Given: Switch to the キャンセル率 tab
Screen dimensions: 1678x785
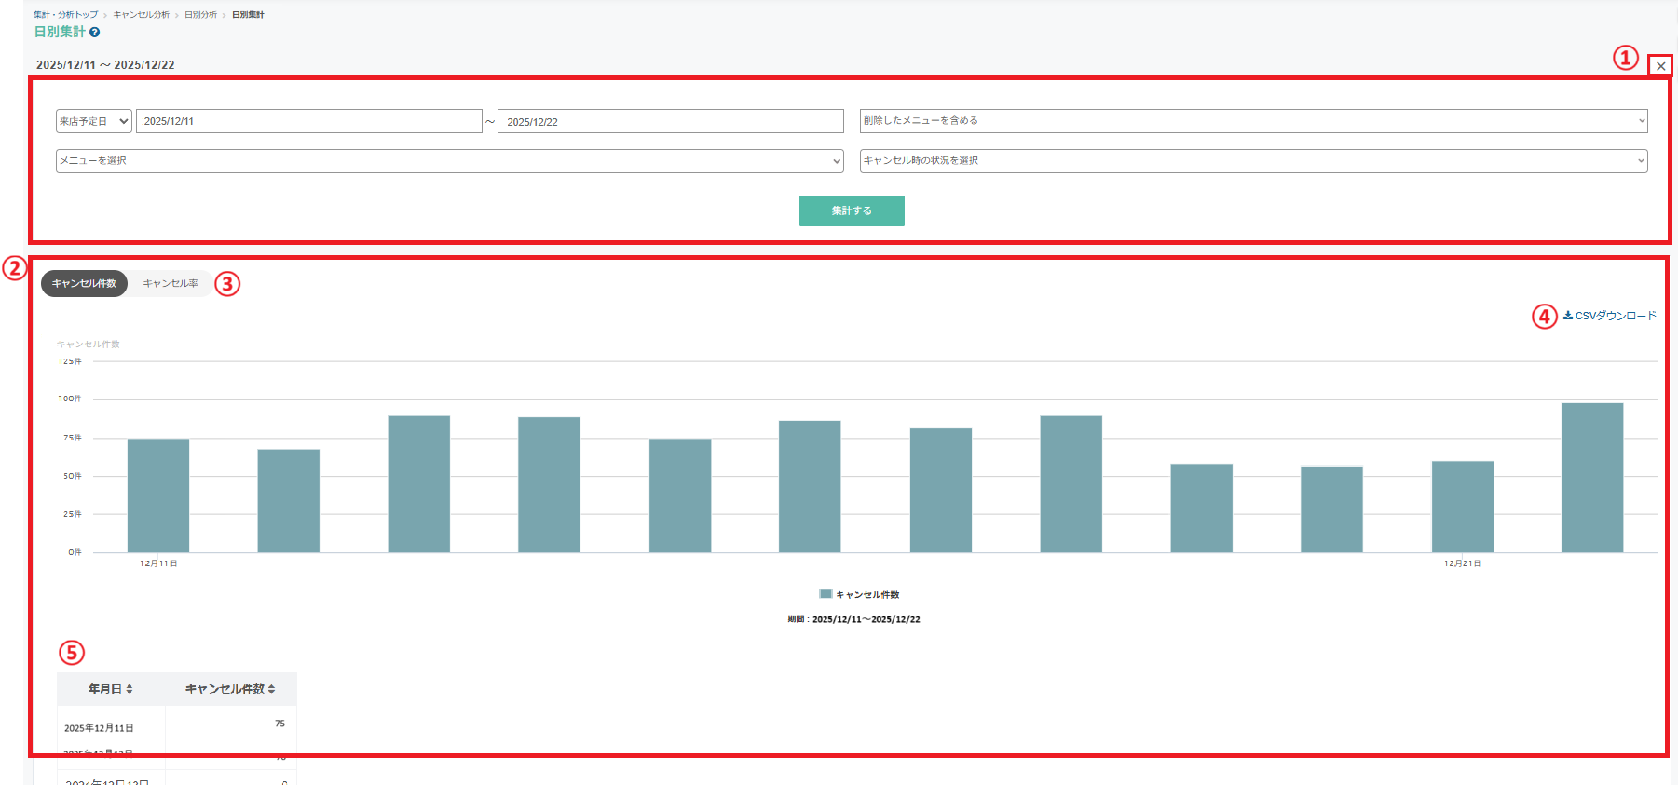Looking at the screenshot, I should [x=171, y=283].
